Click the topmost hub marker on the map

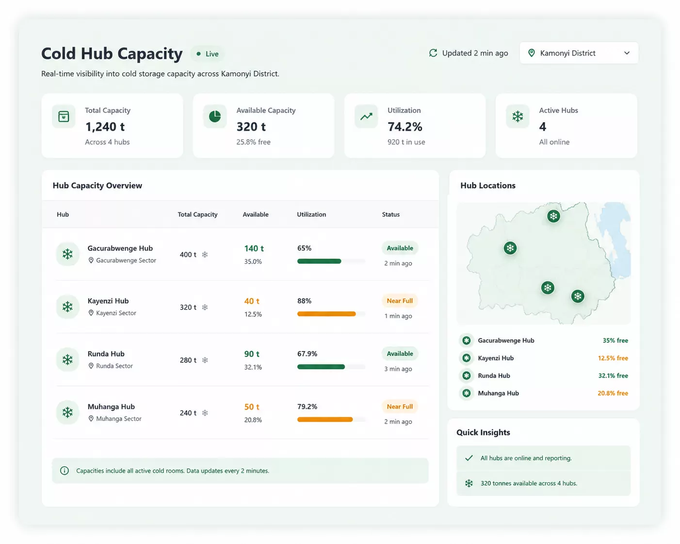[553, 216]
